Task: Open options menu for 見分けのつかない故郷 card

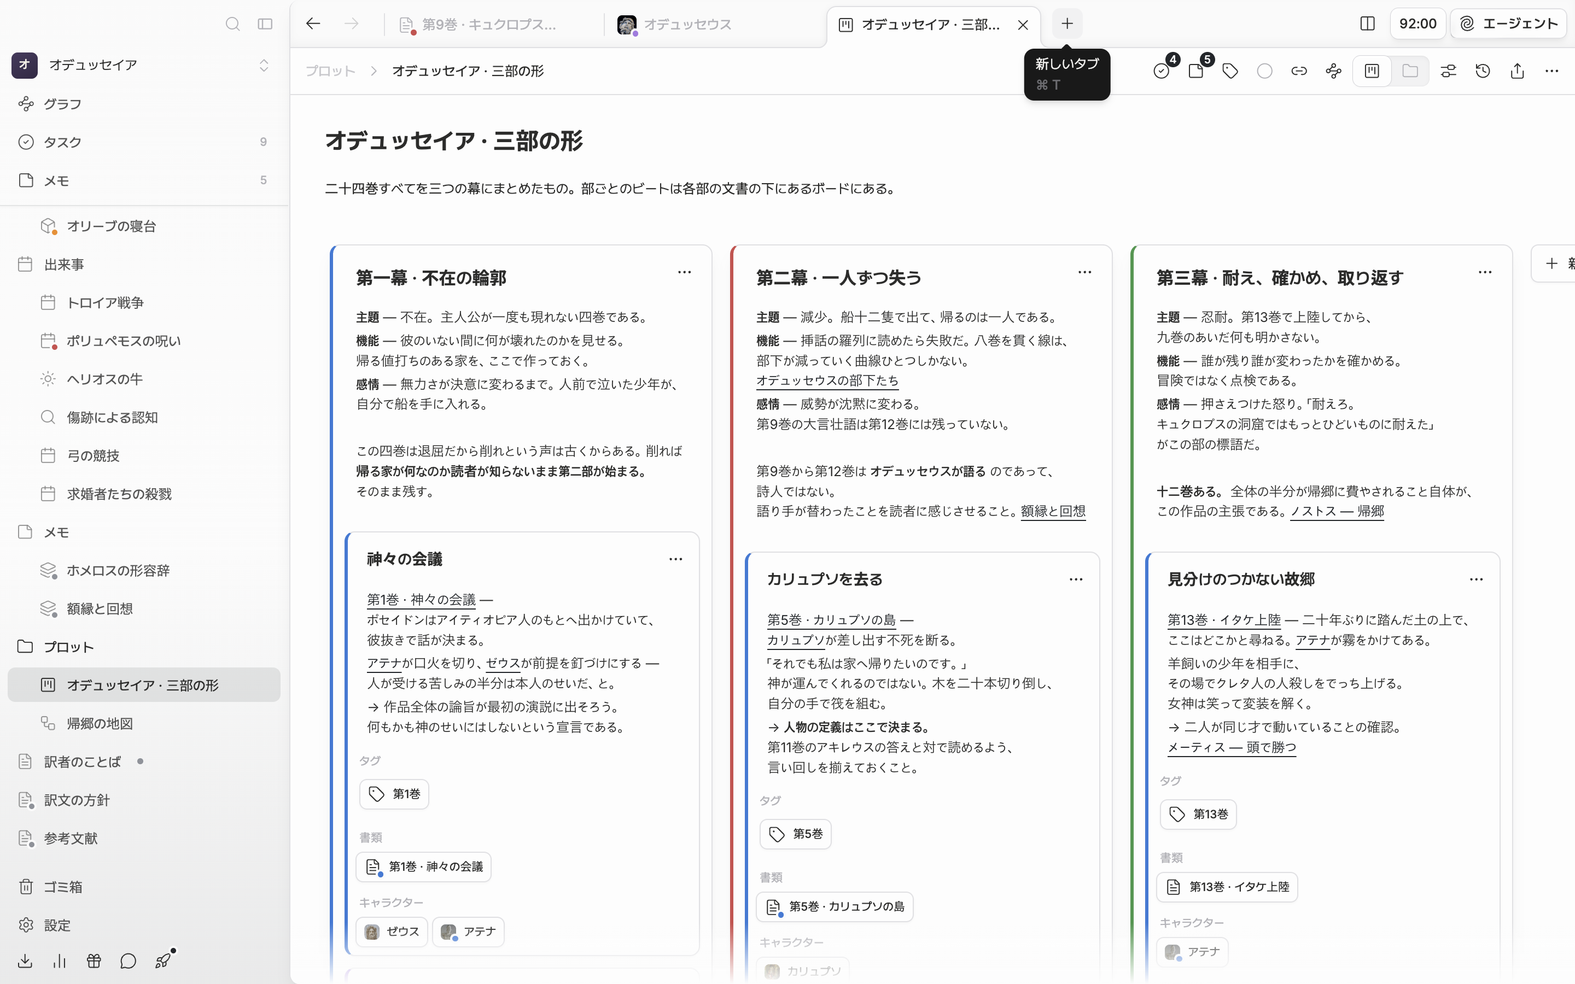Action: pos(1476,579)
